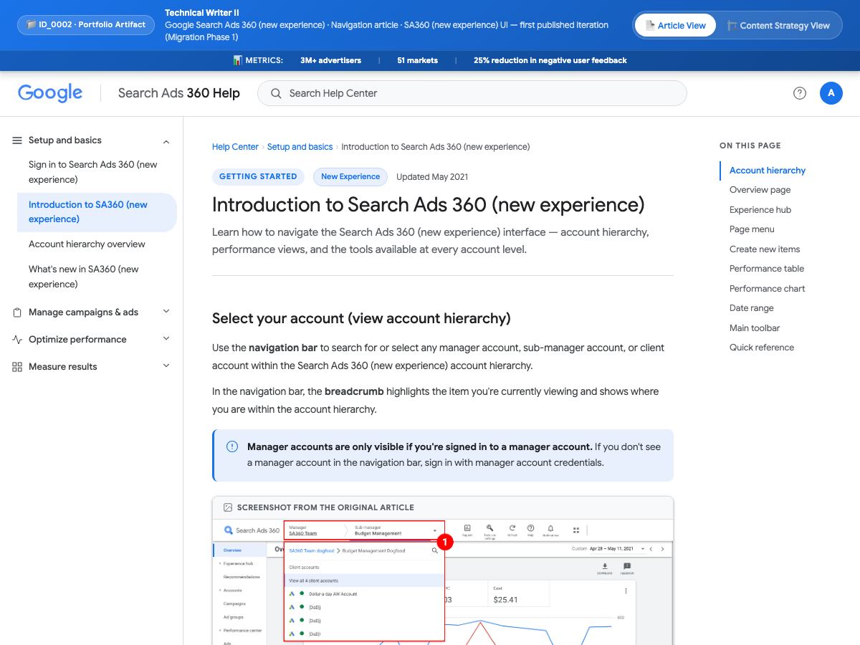Open the original article screenshot image

[443, 582]
